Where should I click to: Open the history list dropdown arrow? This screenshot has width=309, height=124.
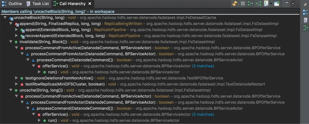[x=271, y=4]
